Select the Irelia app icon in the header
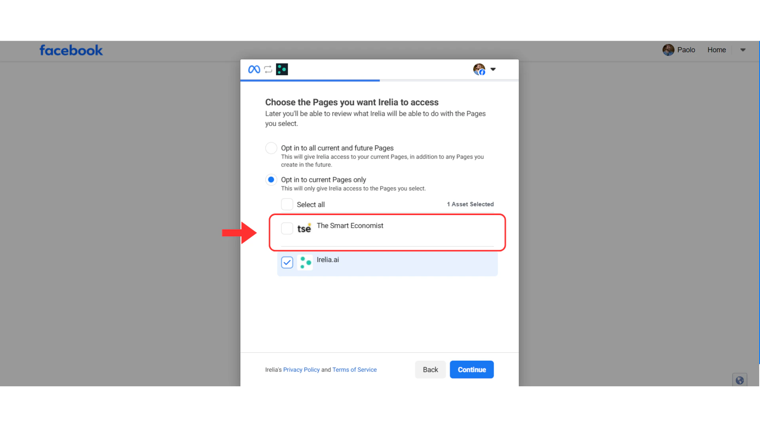 (282, 69)
